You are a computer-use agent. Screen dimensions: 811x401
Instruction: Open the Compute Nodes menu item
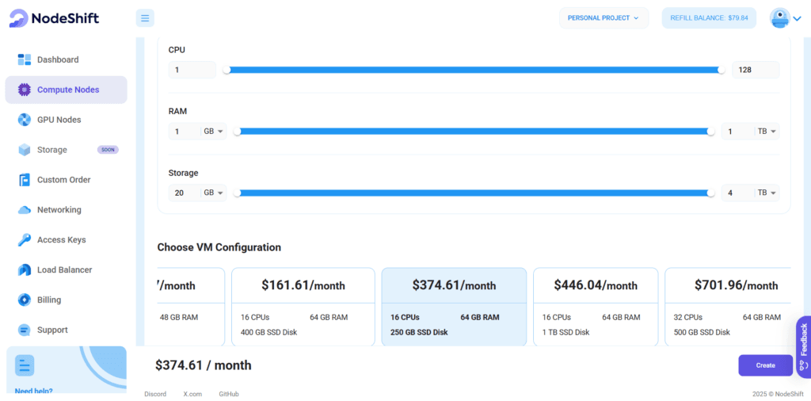click(67, 90)
